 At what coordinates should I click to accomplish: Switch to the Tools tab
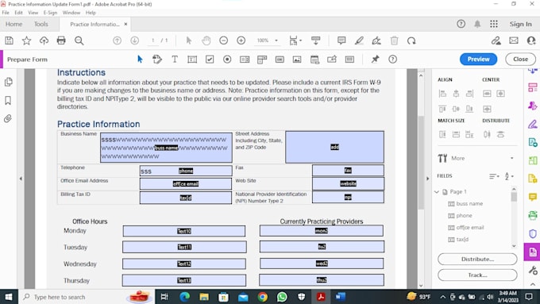[41, 24]
